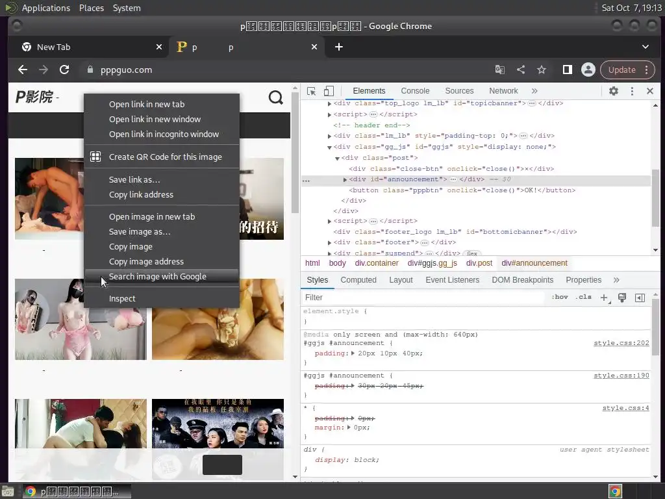Close the New Tab tab
The width and height of the screenshot is (665, 499).
point(159,47)
